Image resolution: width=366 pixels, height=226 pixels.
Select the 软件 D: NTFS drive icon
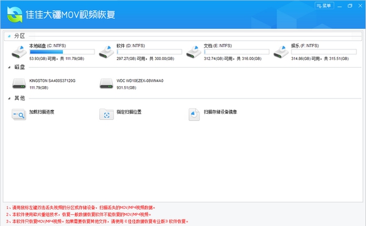[x=106, y=52]
